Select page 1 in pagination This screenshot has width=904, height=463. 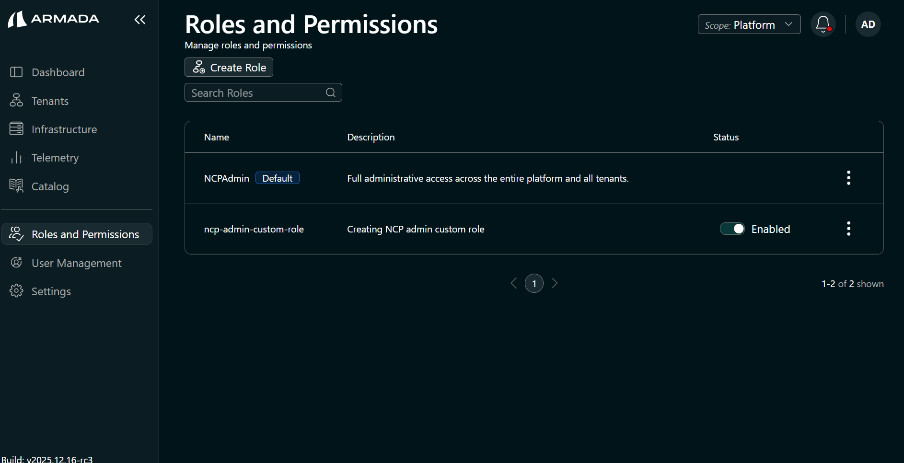534,283
